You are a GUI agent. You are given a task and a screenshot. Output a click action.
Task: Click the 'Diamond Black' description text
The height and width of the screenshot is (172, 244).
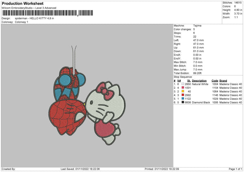(201, 103)
